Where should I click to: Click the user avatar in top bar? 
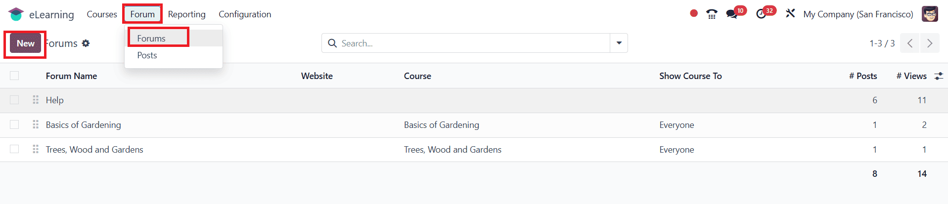click(x=930, y=14)
